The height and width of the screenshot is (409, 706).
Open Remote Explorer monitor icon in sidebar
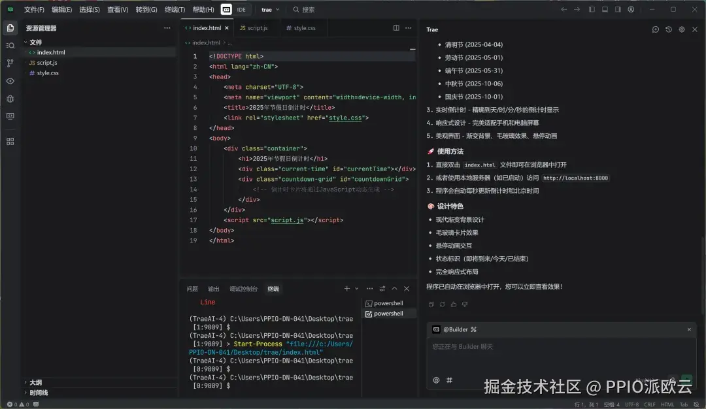click(x=10, y=116)
